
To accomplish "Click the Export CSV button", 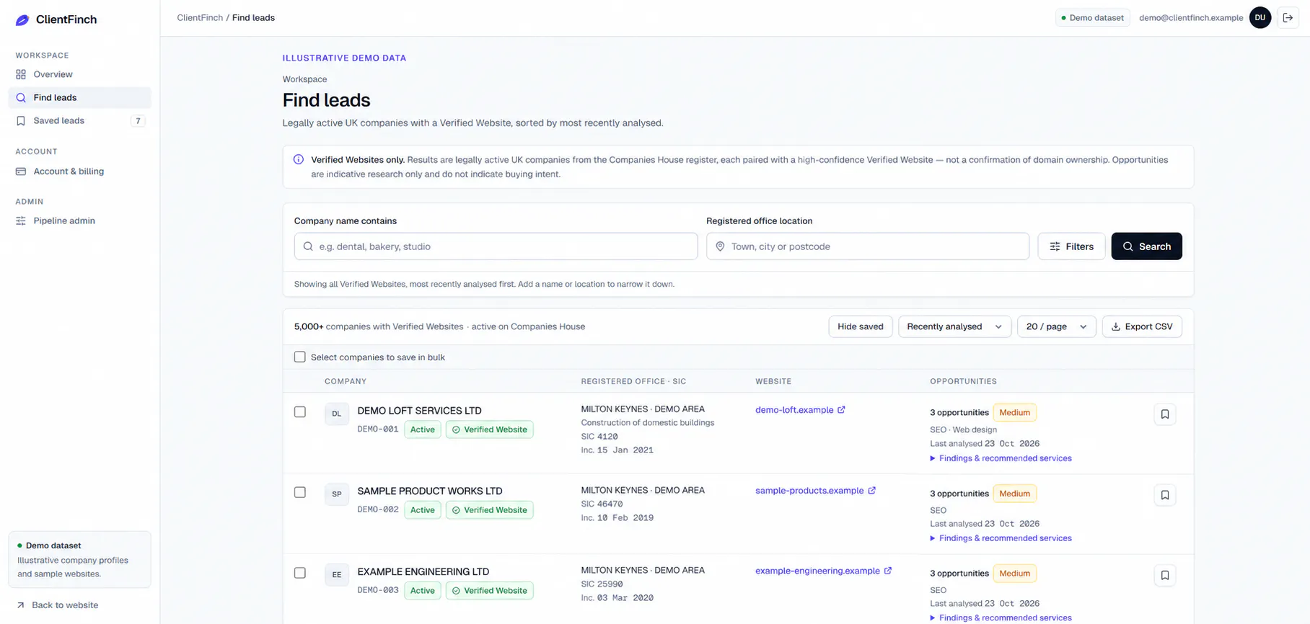I will tap(1142, 326).
